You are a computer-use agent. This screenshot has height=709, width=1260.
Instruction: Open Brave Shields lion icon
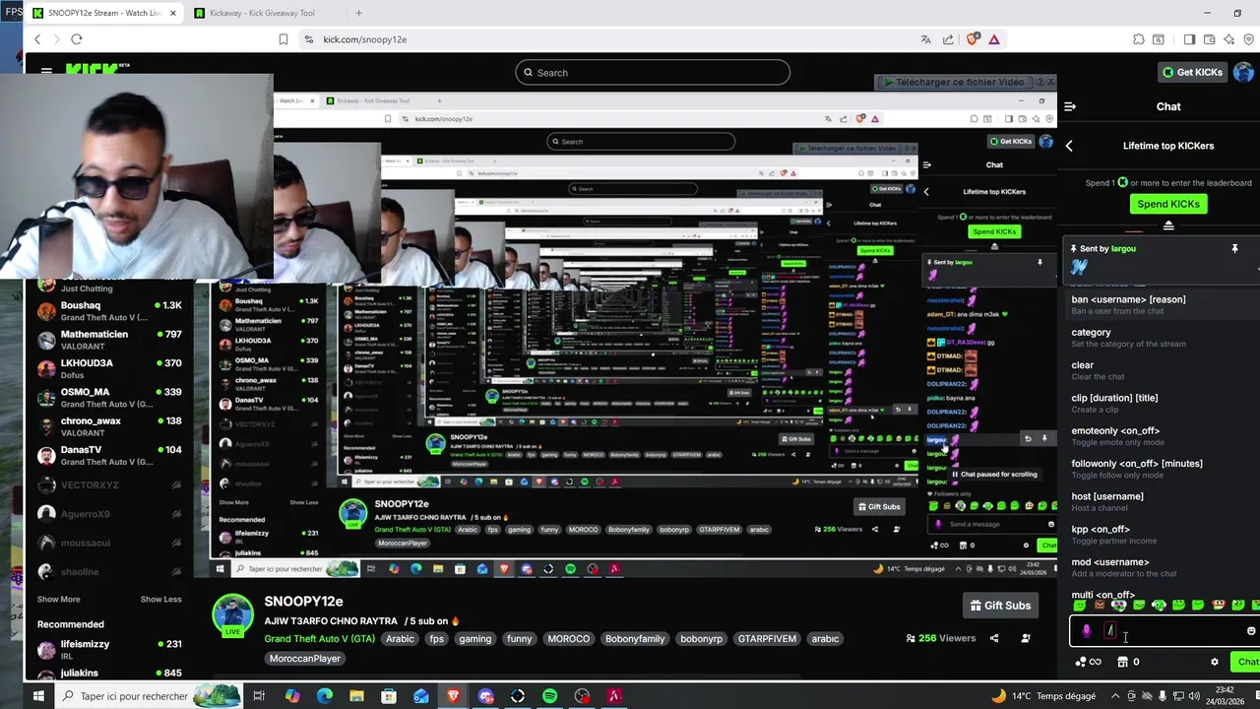[973, 39]
